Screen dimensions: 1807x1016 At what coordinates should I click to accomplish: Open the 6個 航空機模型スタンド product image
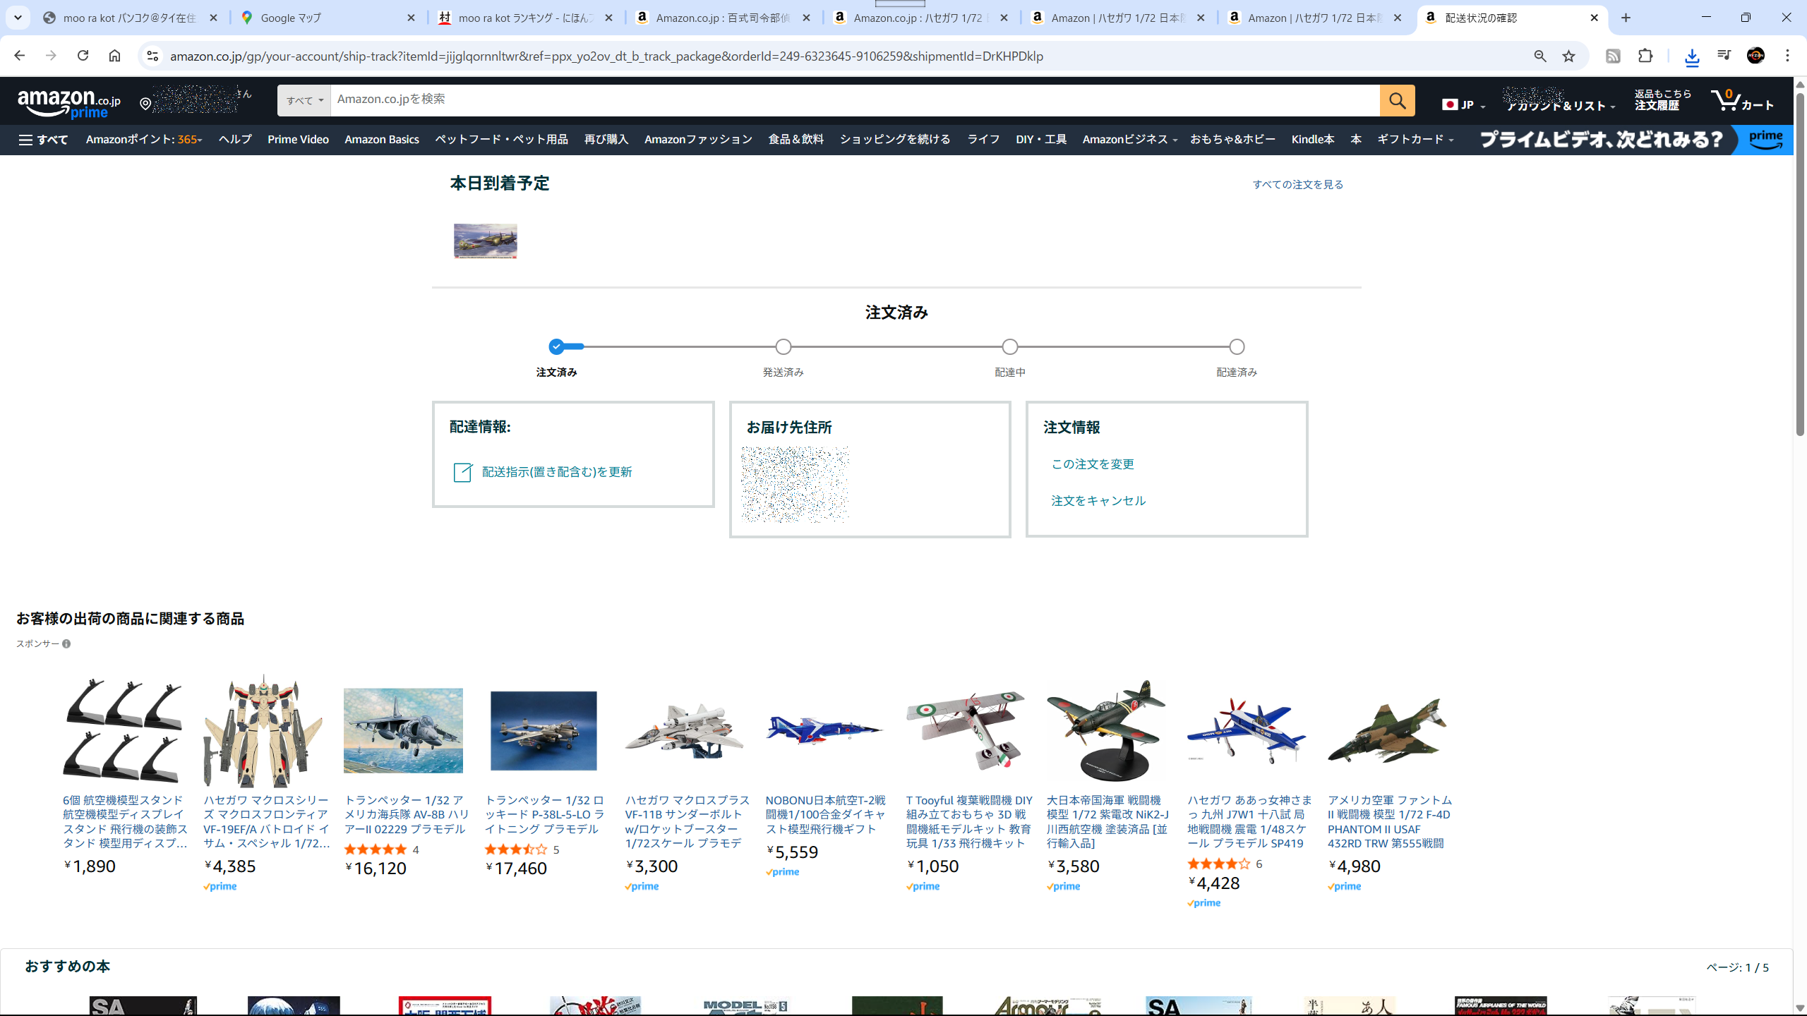coord(122,731)
